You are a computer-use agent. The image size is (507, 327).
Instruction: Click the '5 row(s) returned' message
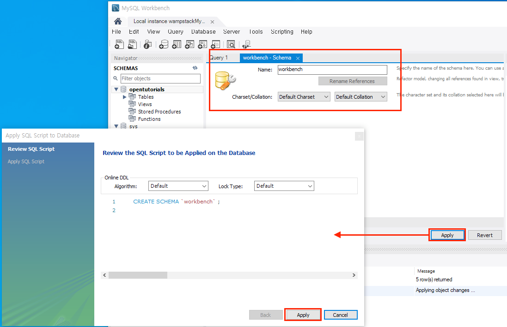click(x=434, y=279)
